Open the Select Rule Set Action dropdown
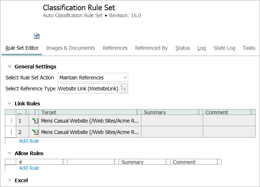Viewport: 260px width, 187px height. tap(125, 78)
